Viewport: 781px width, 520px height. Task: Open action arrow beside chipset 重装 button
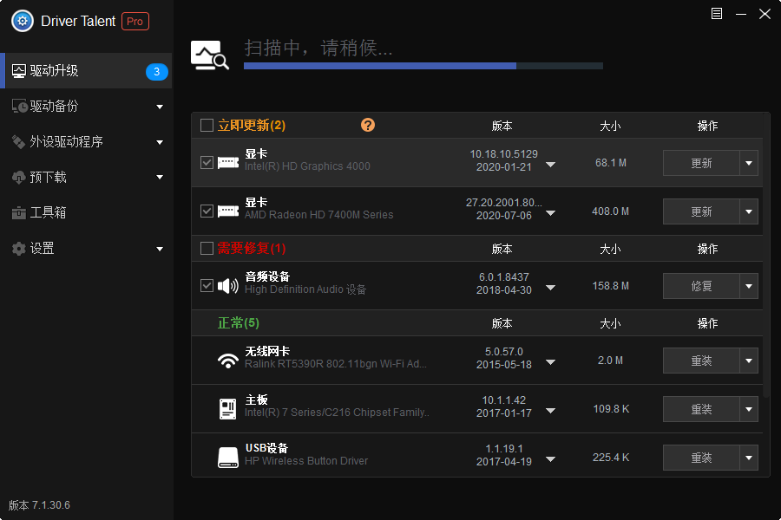749,409
